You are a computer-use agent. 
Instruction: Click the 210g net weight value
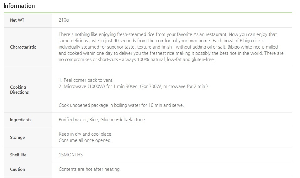64,20
